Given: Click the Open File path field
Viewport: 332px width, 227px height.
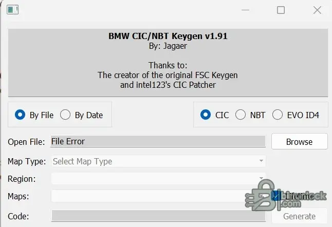Looking at the screenshot, I should (x=157, y=142).
